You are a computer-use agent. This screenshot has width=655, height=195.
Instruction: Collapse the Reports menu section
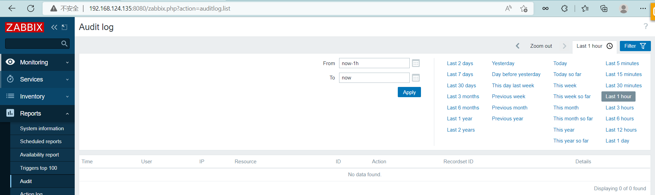[x=38, y=114]
